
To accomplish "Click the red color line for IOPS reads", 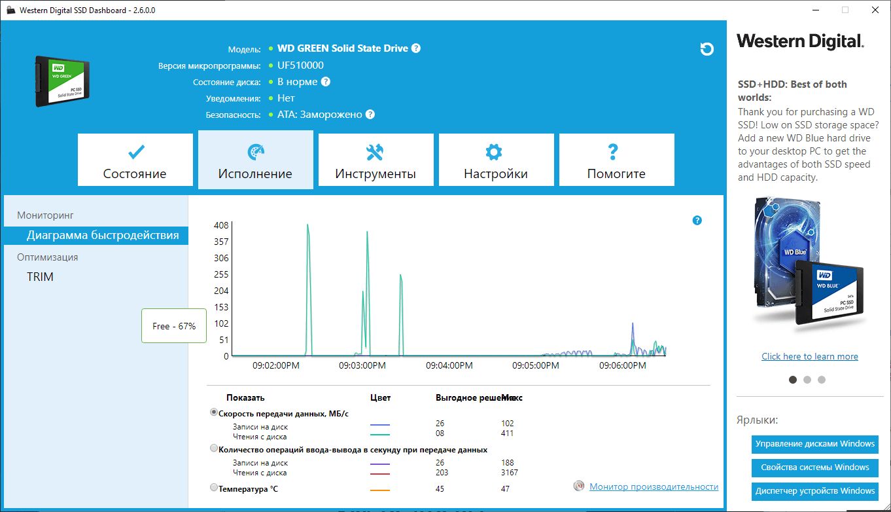I will (380, 473).
